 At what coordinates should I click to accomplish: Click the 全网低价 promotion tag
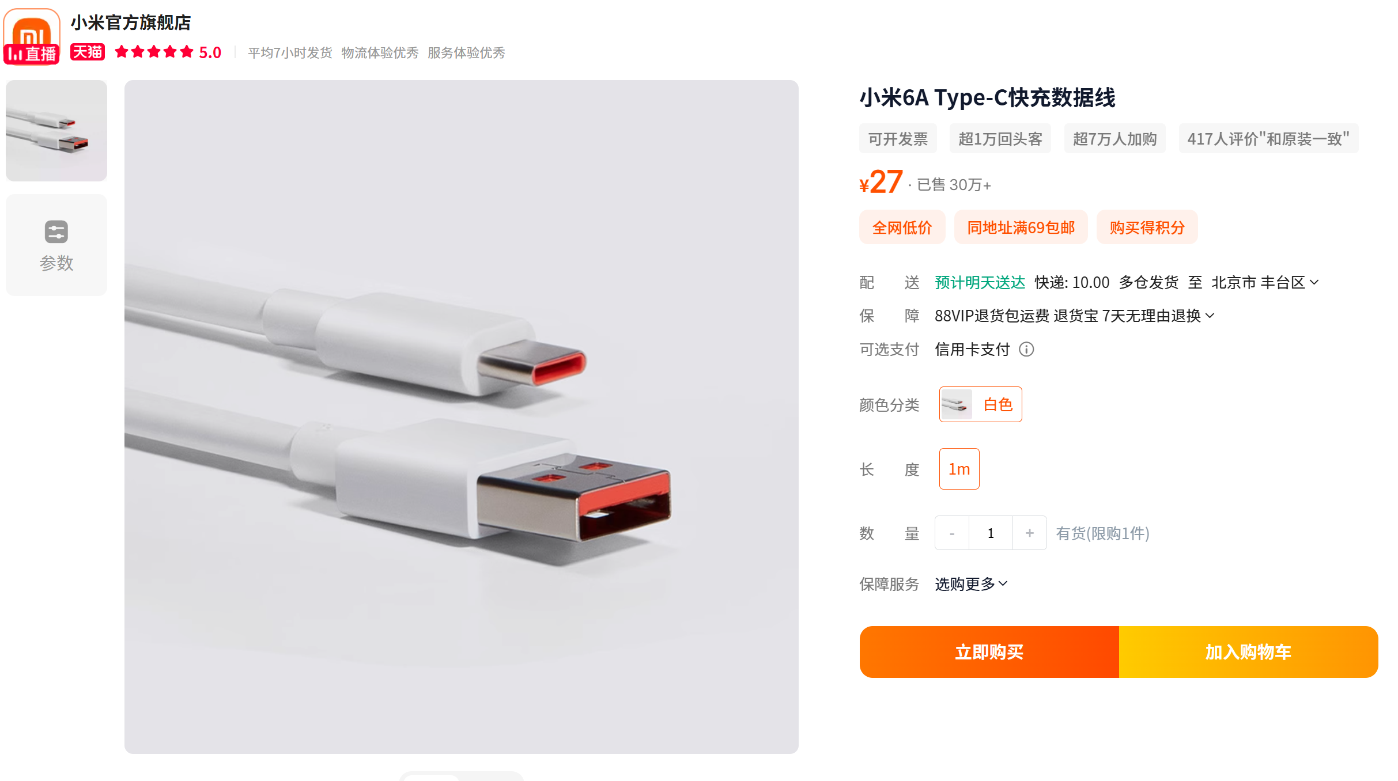(x=902, y=228)
